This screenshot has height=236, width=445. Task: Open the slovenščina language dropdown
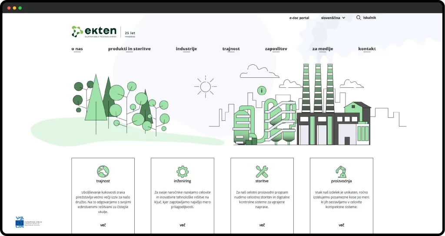[x=330, y=18]
